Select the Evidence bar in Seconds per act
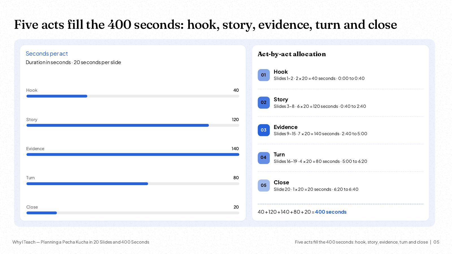 [x=133, y=154]
